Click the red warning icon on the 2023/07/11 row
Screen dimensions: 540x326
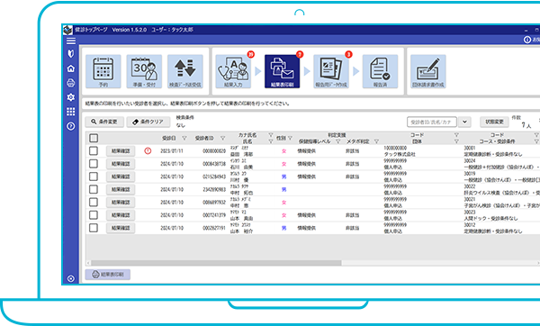point(148,151)
